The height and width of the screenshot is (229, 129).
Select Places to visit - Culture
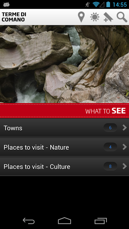64,166
